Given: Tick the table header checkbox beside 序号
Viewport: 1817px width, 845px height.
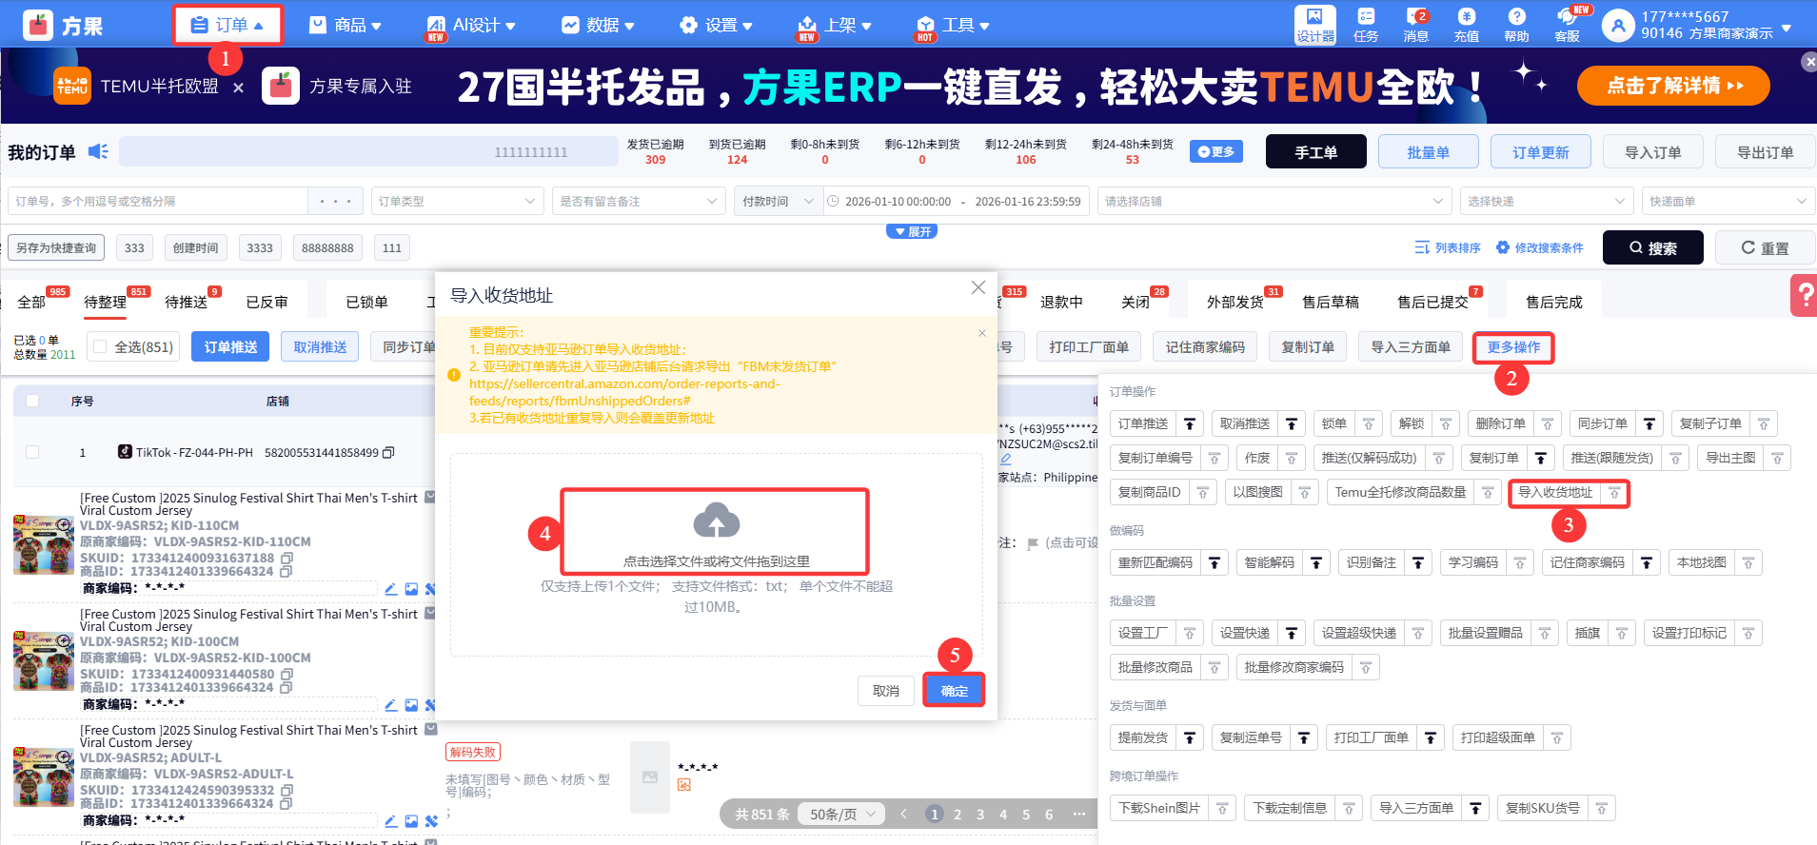Looking at the screenshot, I should [32, 401].
